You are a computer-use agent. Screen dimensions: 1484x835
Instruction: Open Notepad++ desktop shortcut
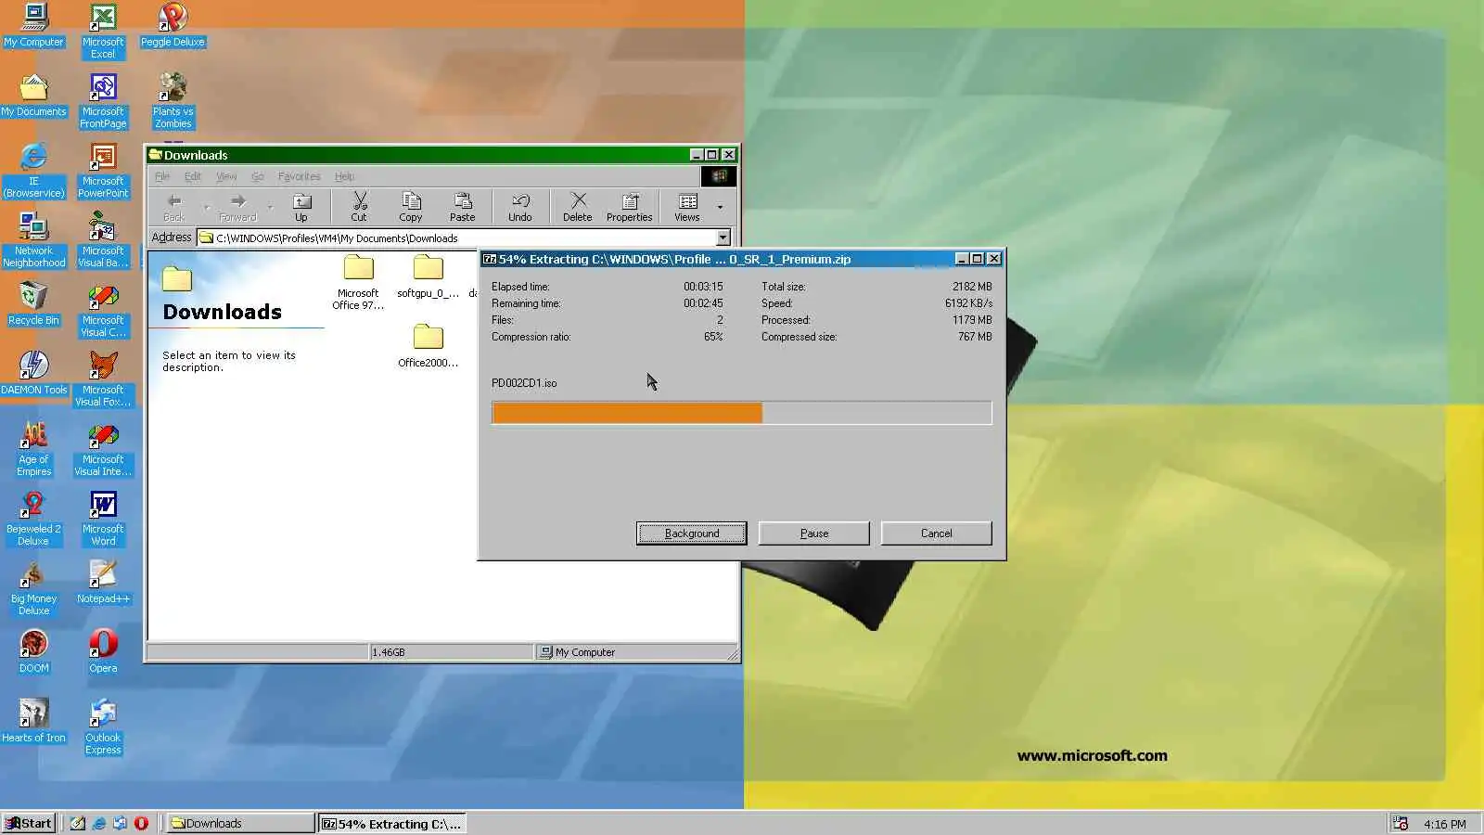(x=103, y=582)
